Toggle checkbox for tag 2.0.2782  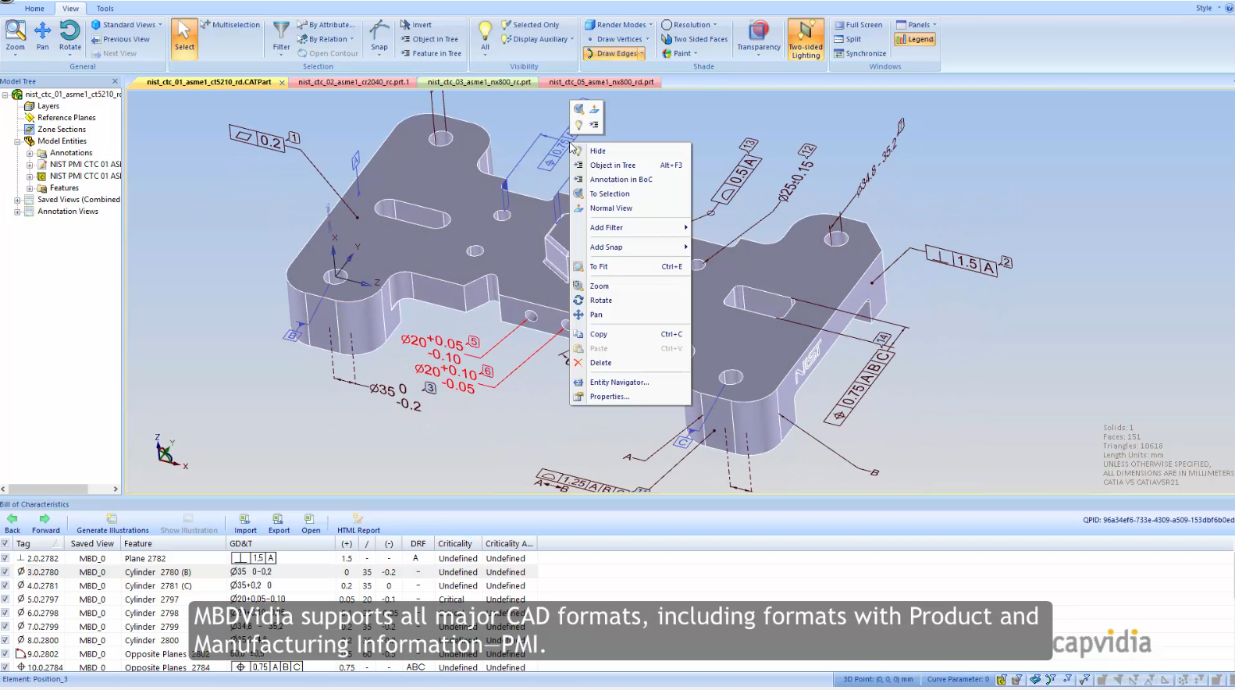pyautogui.click(x=5, y=558)
